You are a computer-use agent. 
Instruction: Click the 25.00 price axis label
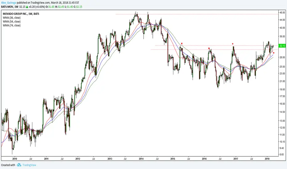(x=282, y=67)
